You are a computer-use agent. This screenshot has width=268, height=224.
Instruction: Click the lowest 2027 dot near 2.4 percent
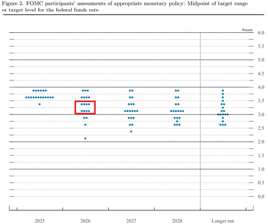pos(131,132)
